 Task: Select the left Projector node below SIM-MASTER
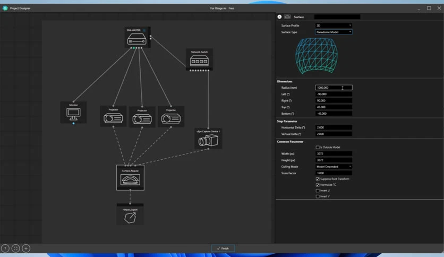[113, 116]
